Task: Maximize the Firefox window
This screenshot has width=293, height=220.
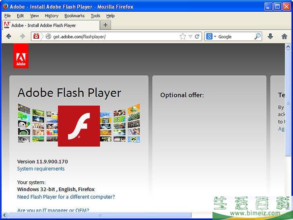Action: click(x=277, y=6)
